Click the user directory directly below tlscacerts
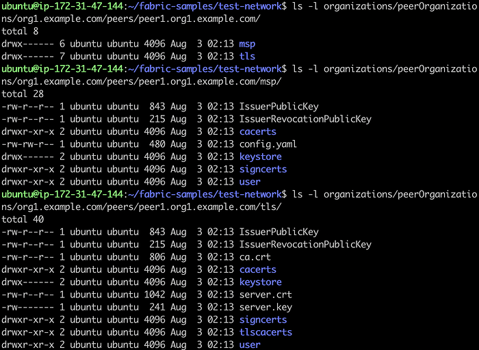479x350 pixels. (250, 345)
